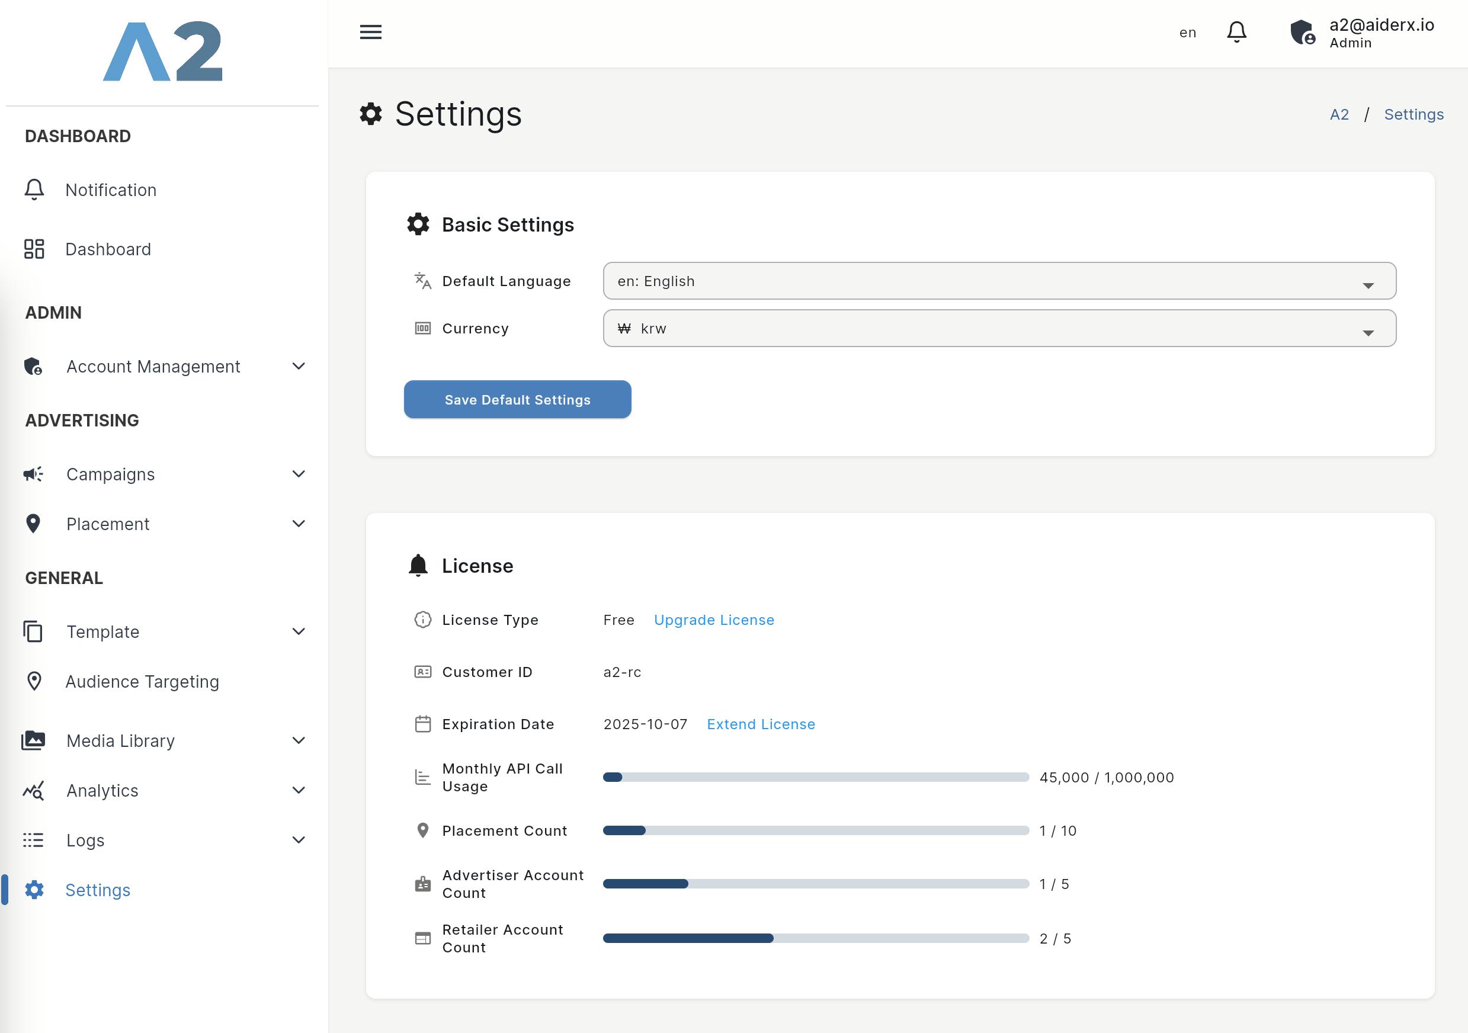
Task: Switch language using the en selector
Action: click(x=1187, y=33)
